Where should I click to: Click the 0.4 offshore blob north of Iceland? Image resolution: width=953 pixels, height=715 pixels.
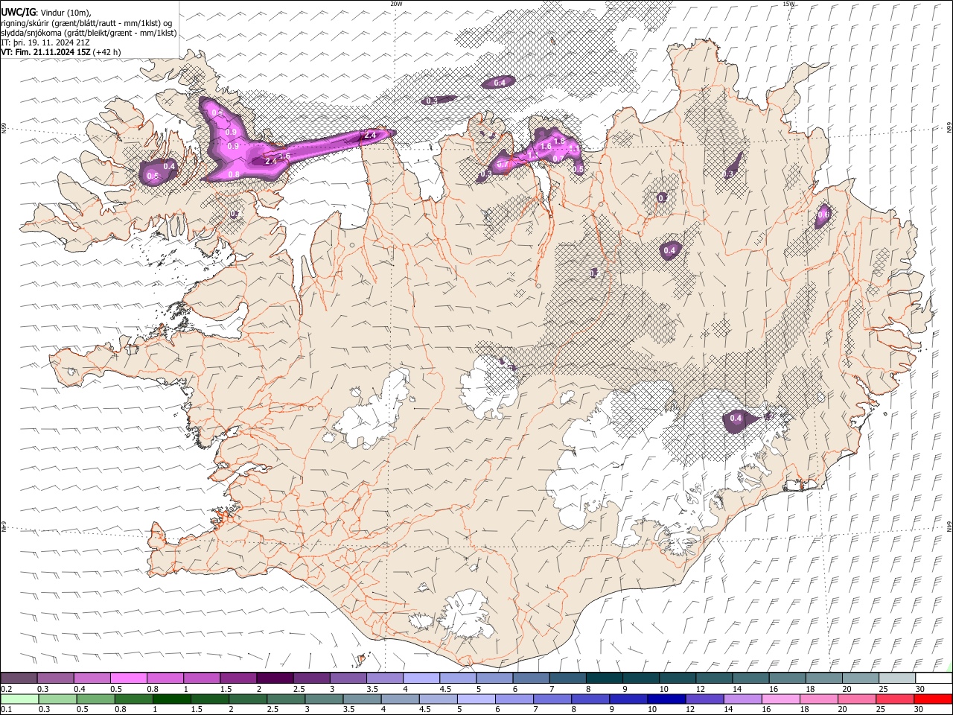(500, 83)
